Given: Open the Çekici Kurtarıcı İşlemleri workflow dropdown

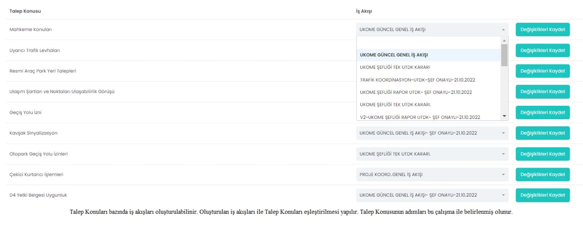Looking at the screenshot, I should (432, 174).
